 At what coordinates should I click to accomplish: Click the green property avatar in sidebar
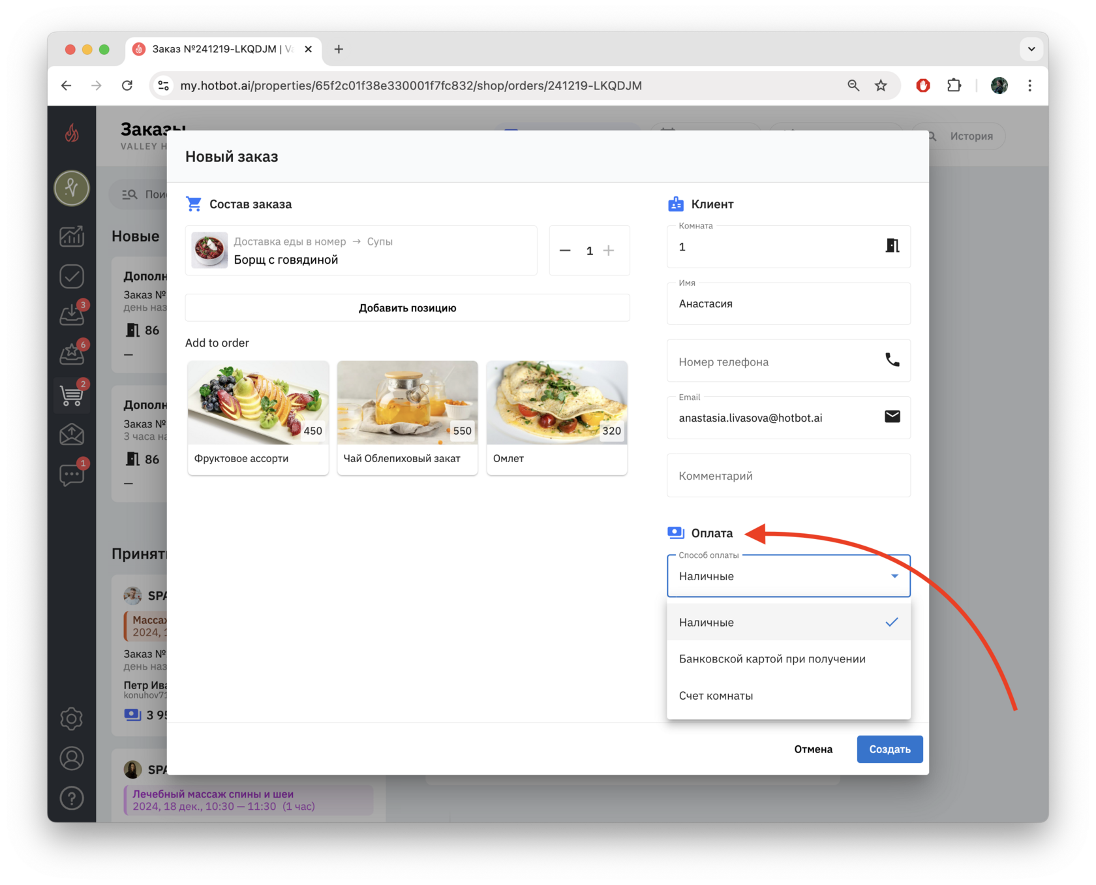[x=72, y=188]
